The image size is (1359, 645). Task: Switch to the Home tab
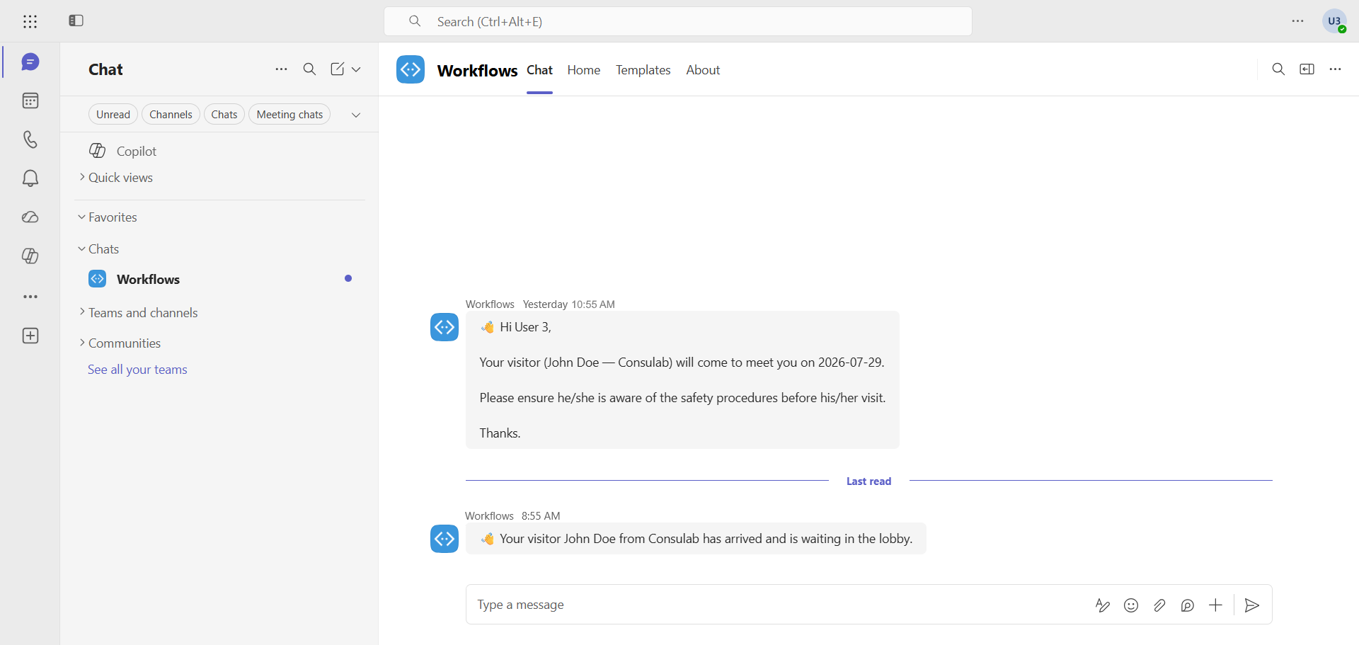[x=584, y=70]
